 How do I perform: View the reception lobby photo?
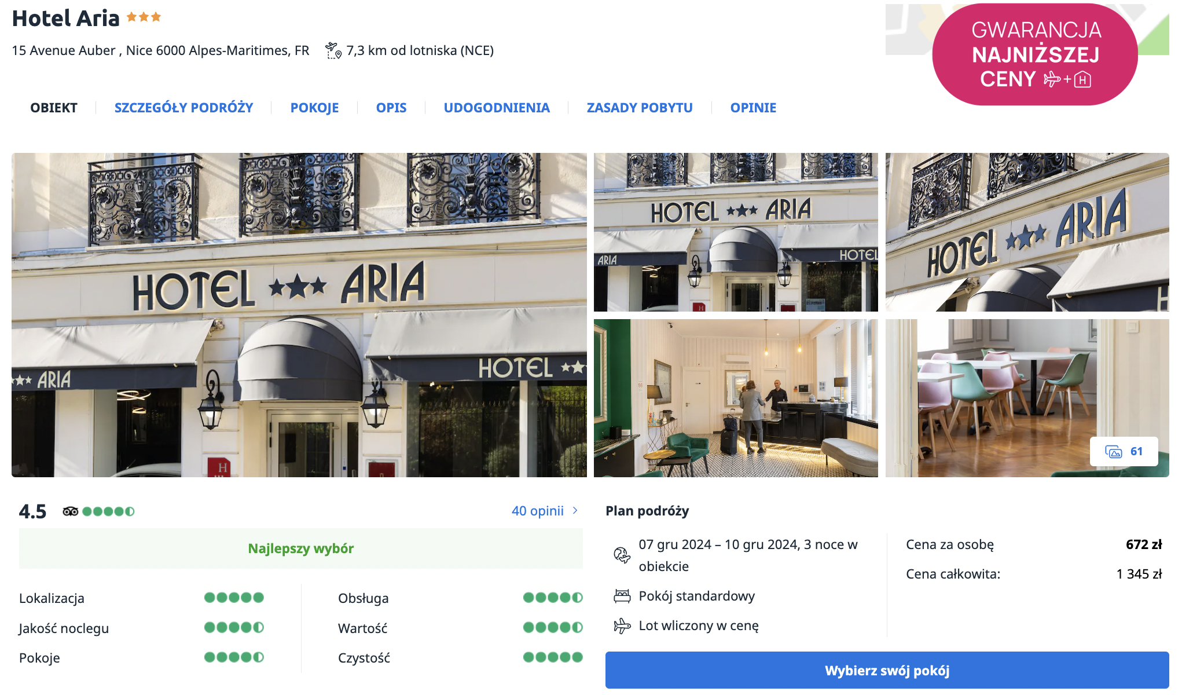[x=736, y=398]
